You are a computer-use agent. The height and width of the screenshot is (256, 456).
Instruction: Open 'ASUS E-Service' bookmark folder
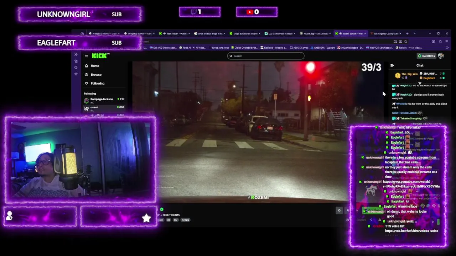click(x=299, y=48)
